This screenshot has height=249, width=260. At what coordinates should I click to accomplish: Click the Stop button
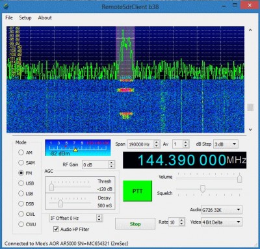coord(135,224)
